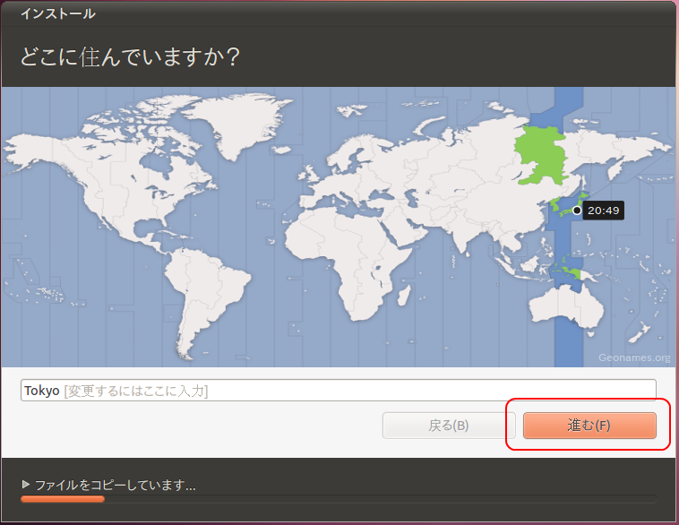The image size is (679, 525).
Task: Click the 戻る(B) back button
Action: coord(449,426)
